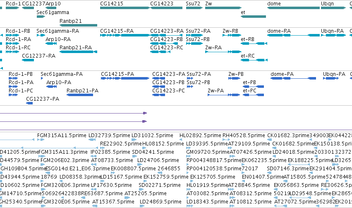Select the dome-PA protein feature
This screenshot has width=352, height=208.
[293, 78]
